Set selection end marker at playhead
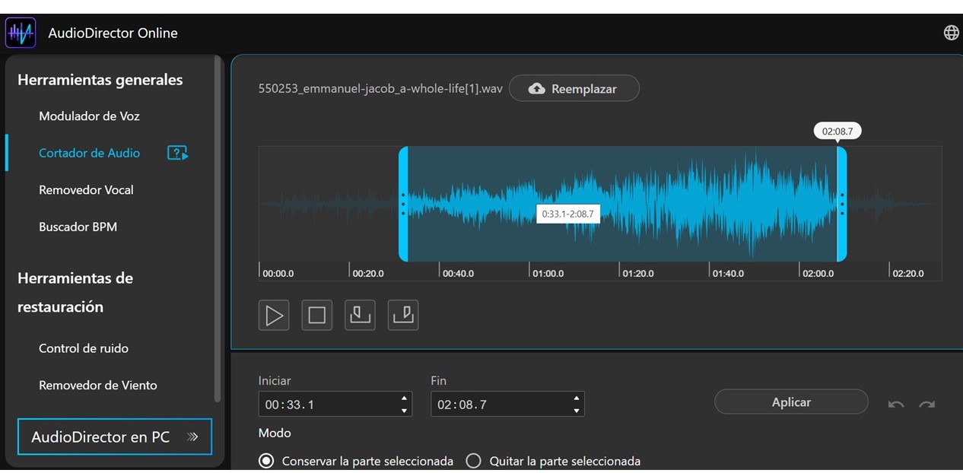963x473 pixels. [403, 315]
